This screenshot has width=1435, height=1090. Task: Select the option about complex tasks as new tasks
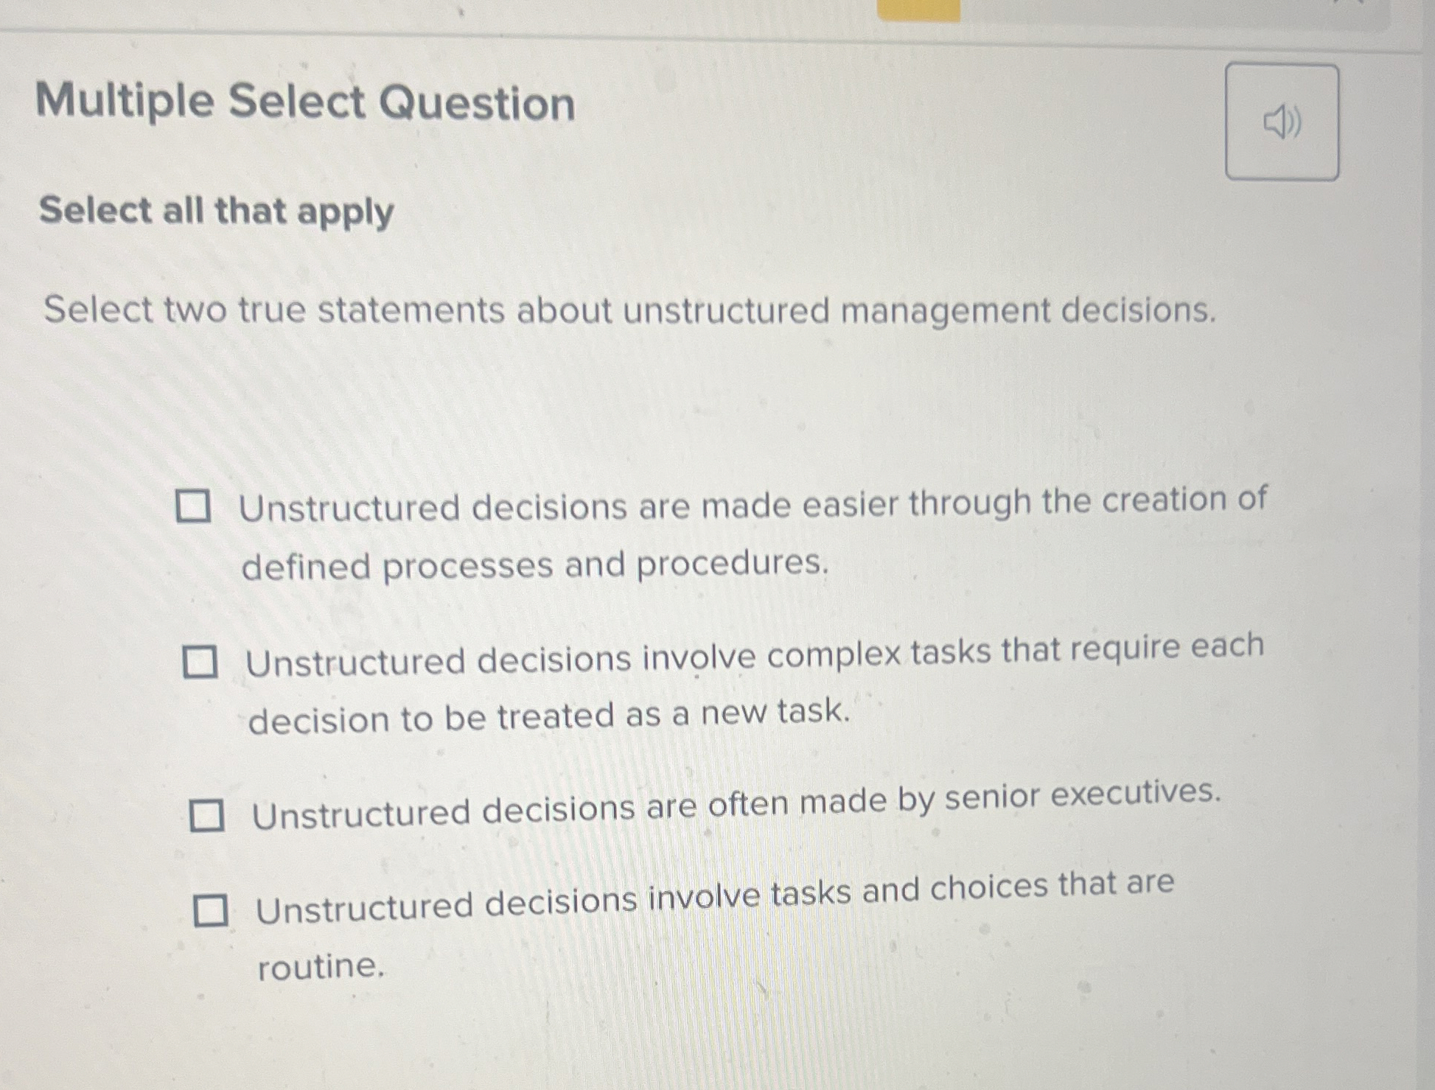tap(200, 663)
